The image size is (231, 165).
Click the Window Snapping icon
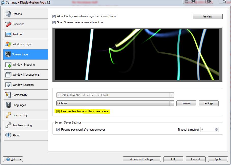(8, 65)
